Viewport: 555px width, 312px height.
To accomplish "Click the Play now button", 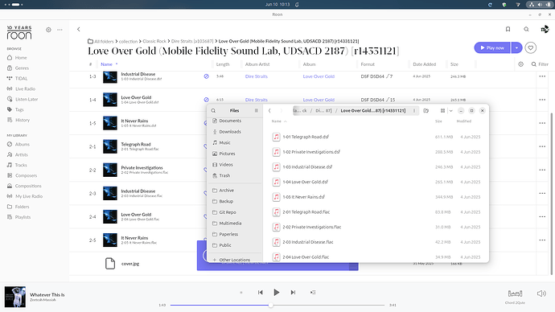I will [x=492, y=47].
